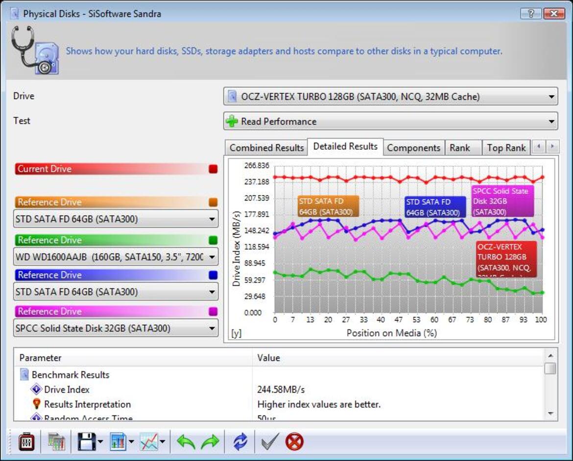The height and width of the screenshot is (461, 573).
Task: Open the Drive selection dropdown
Action: tap(390, 96)
